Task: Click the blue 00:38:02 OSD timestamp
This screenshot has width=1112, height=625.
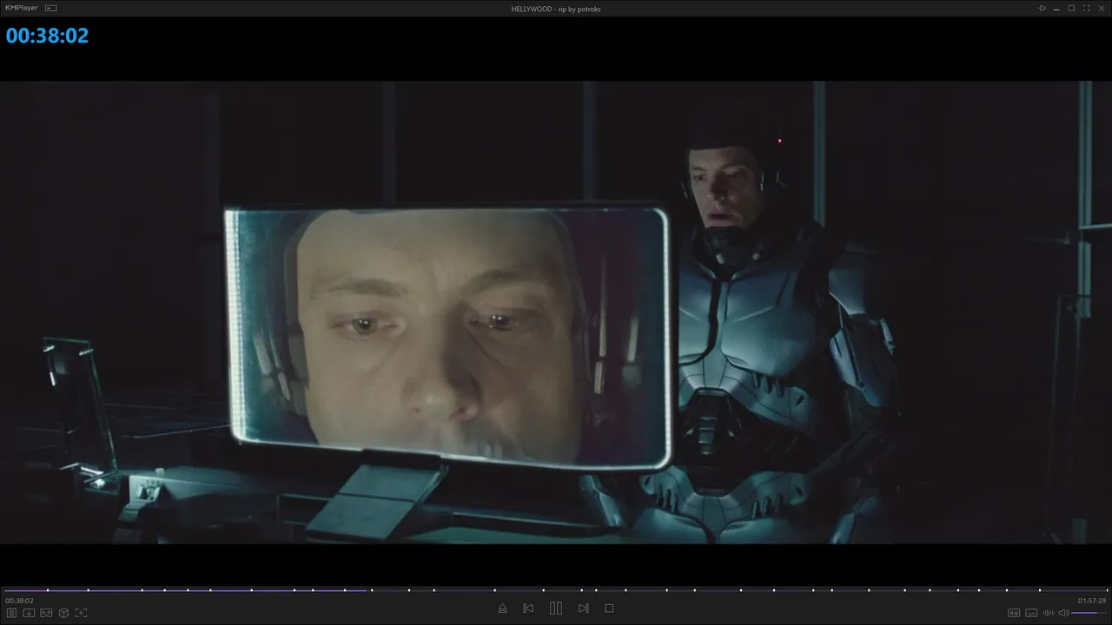Action: [47, 36]
